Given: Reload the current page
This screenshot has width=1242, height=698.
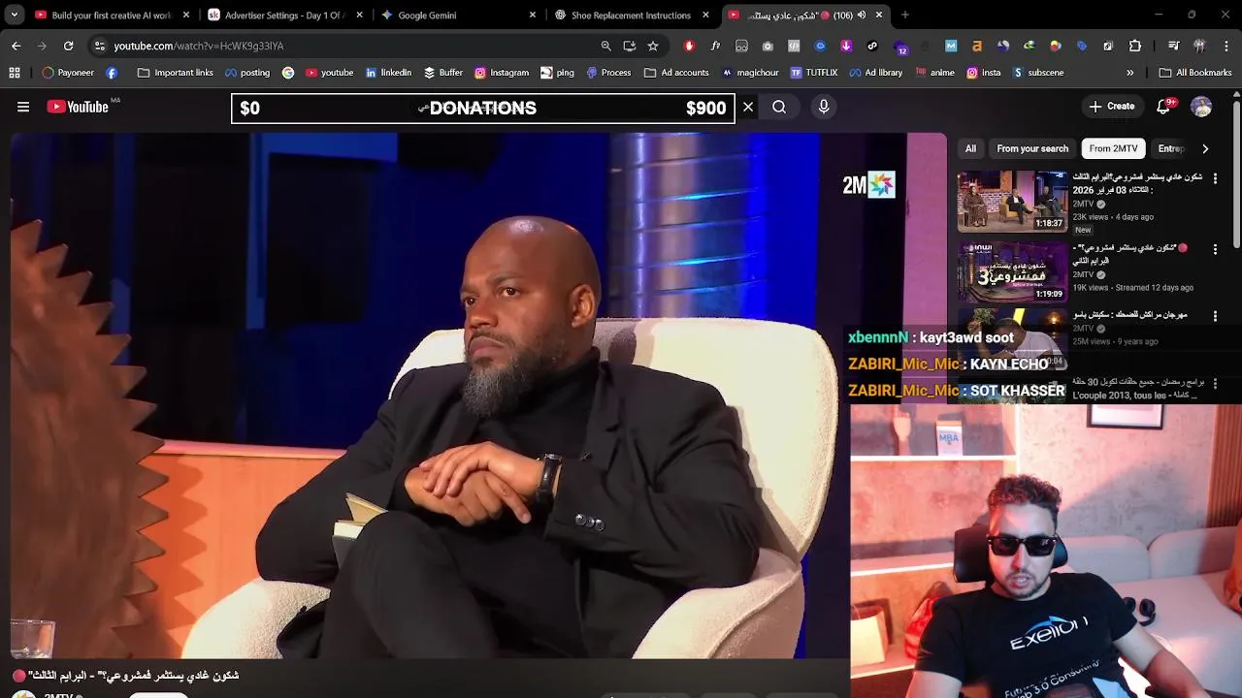Looking at the screenshot, I should [68, 46].
